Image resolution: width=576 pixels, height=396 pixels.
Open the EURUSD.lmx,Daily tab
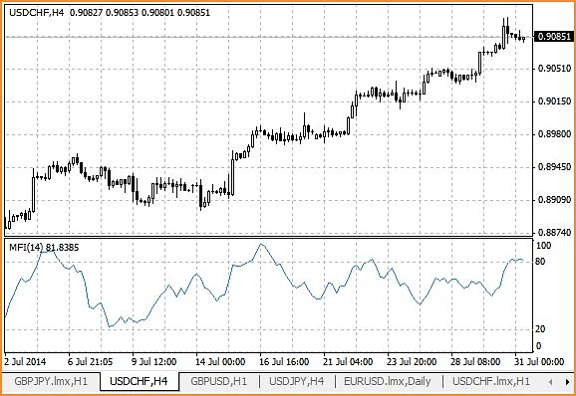point(388,381)
